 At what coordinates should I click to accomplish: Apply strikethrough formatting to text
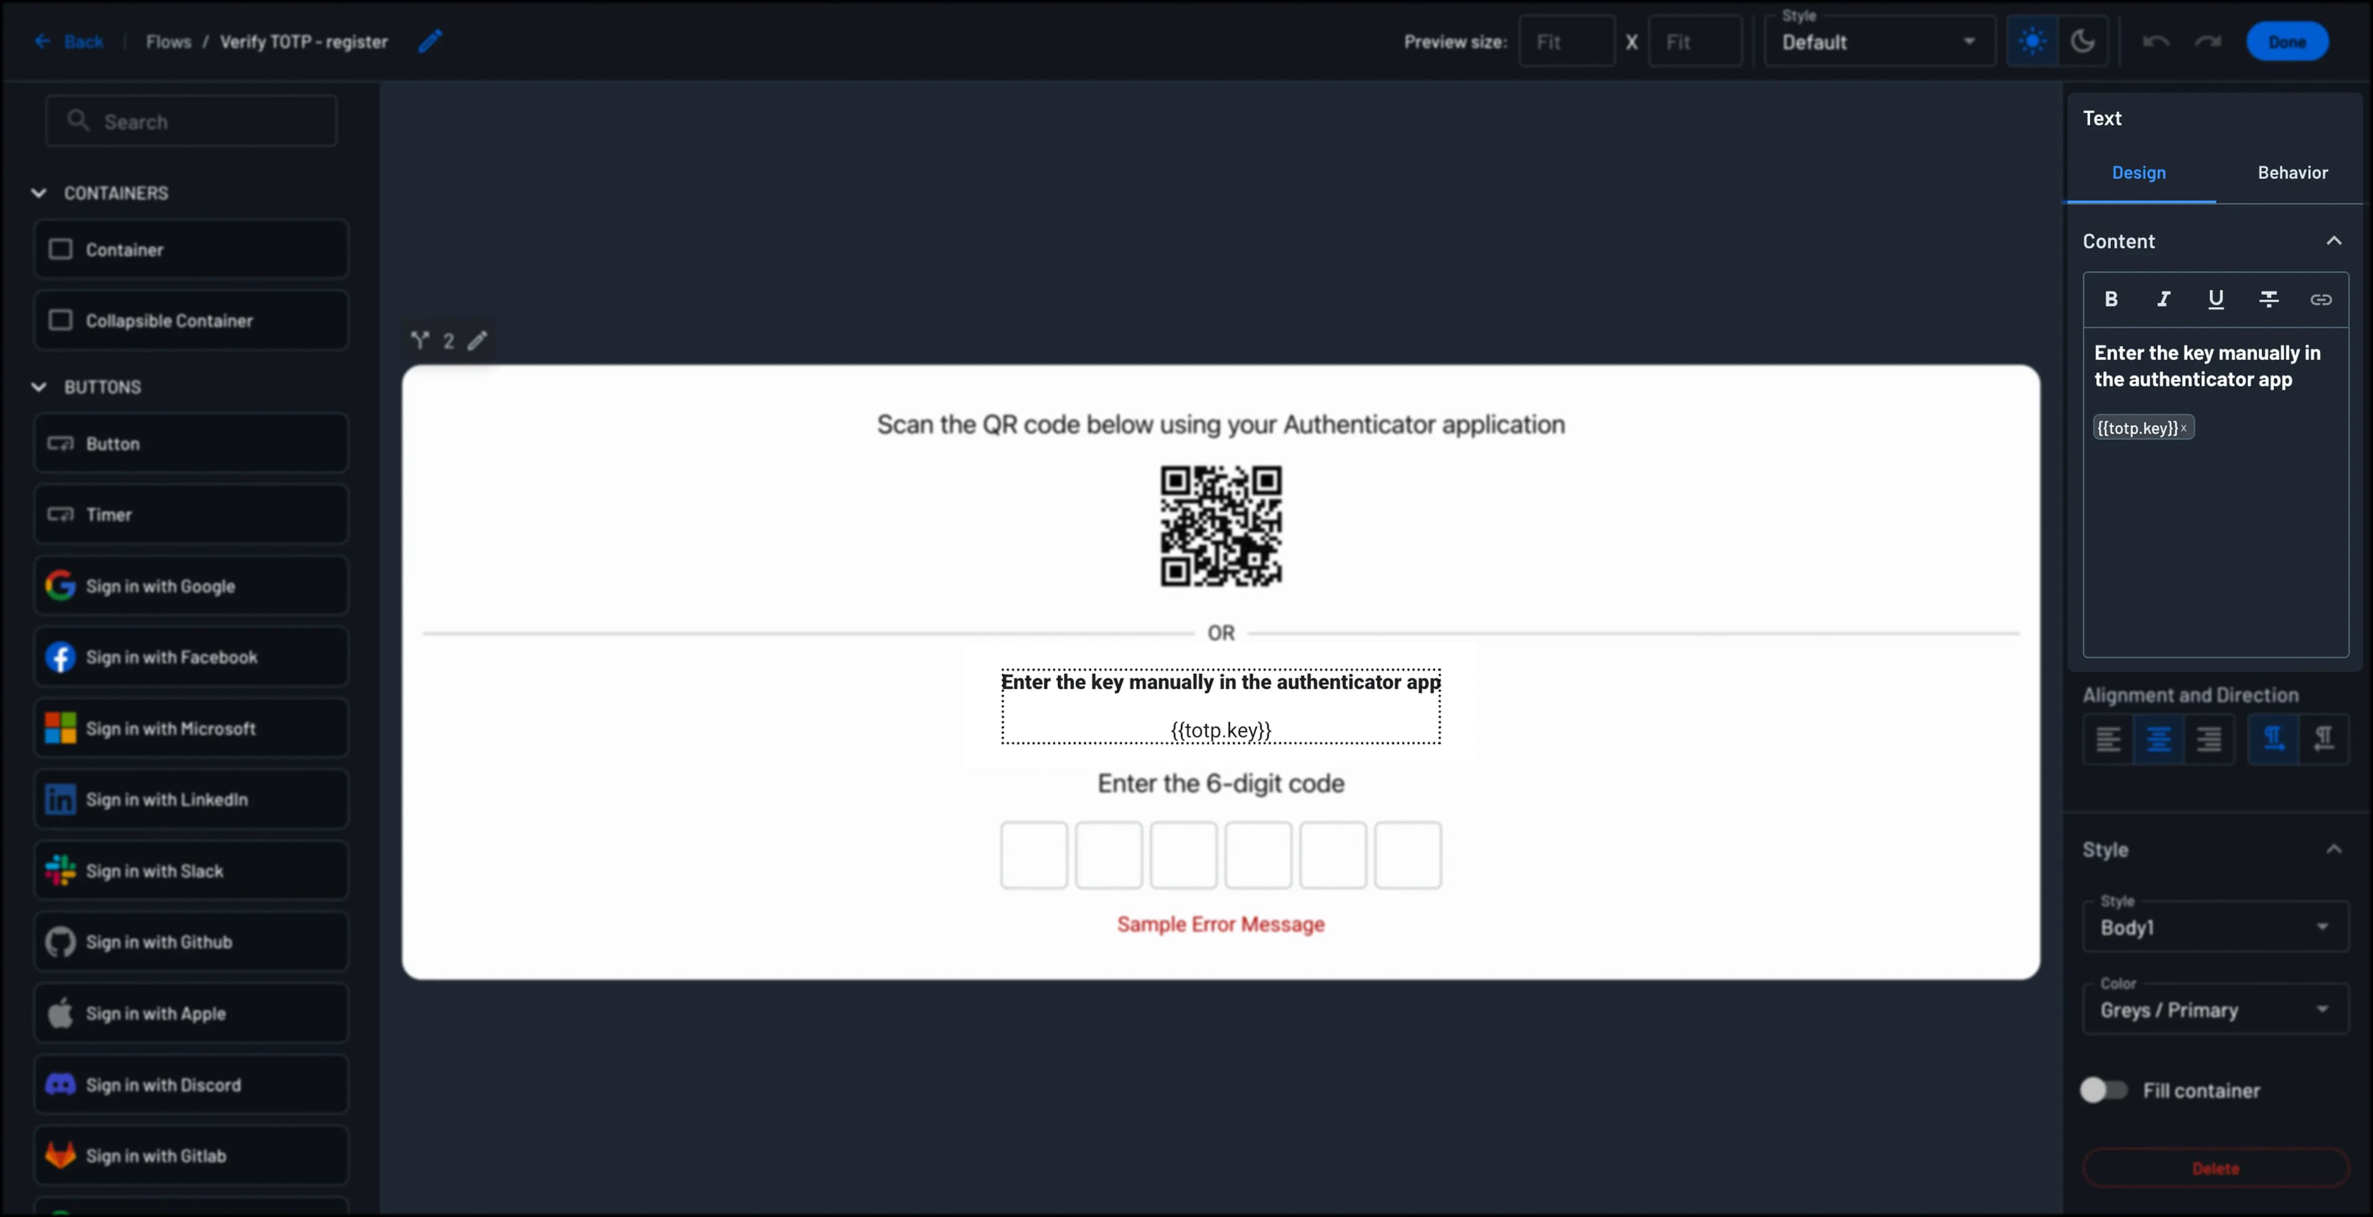[2268, 299]
